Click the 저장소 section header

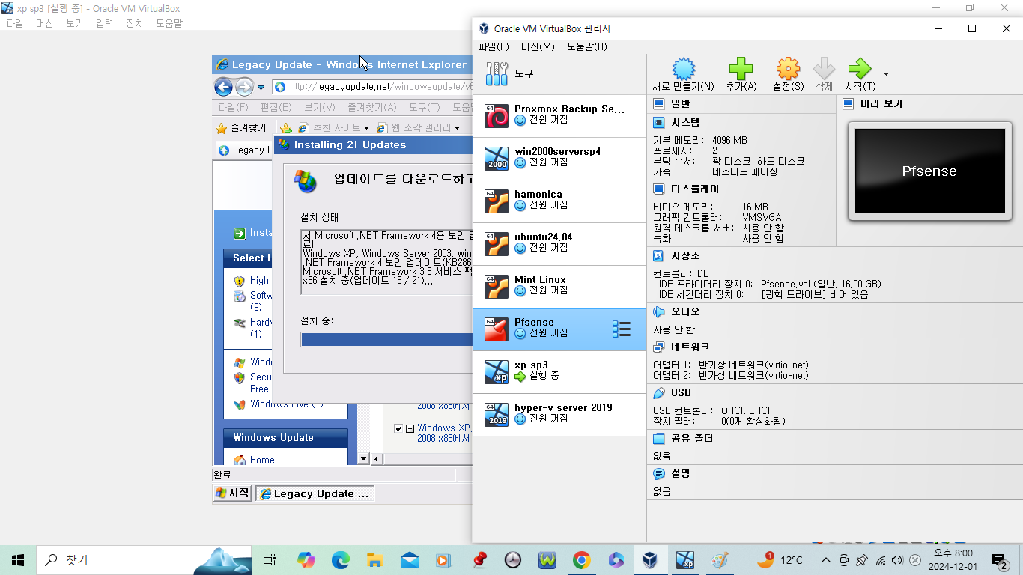pos(685,255)
